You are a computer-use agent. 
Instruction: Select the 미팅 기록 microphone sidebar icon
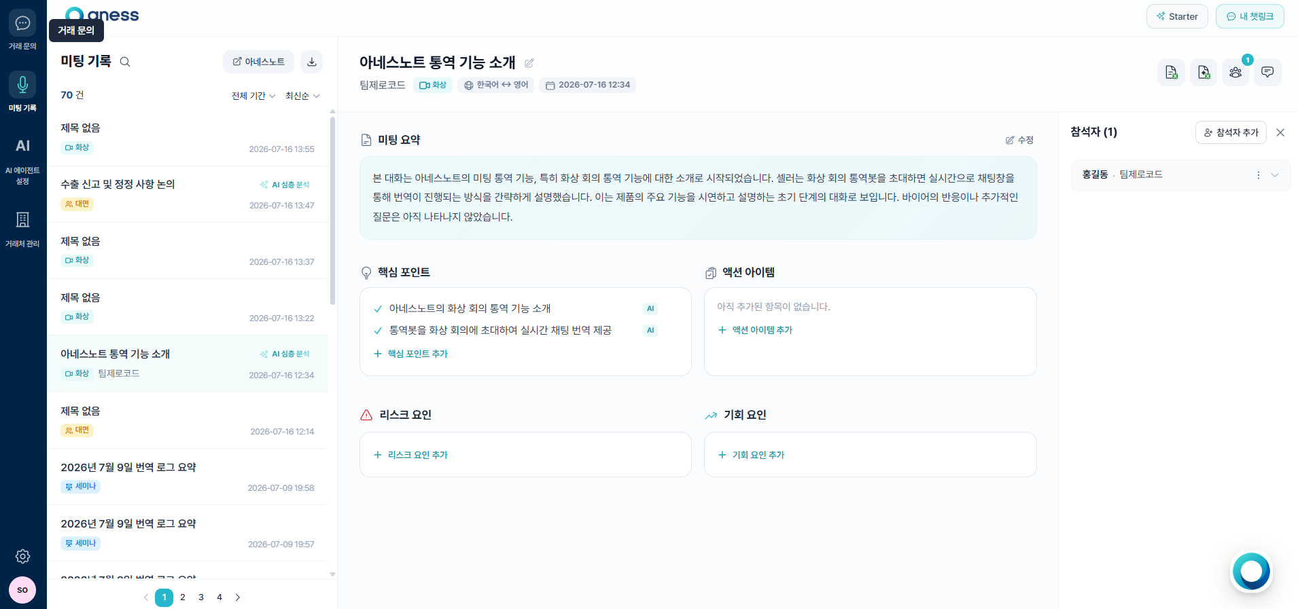click(22, 85)
